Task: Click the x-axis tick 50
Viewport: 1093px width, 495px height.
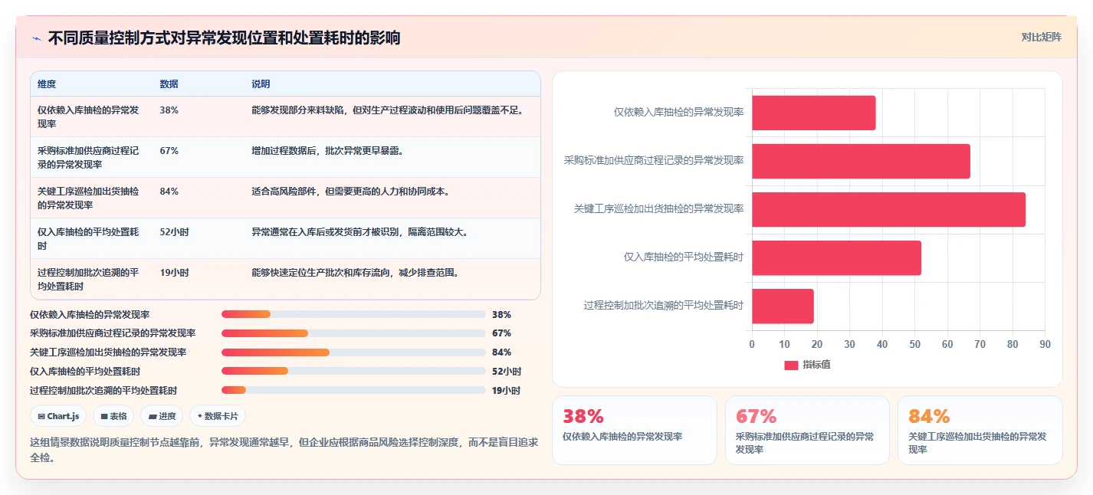Action: [x=914, y=345]
